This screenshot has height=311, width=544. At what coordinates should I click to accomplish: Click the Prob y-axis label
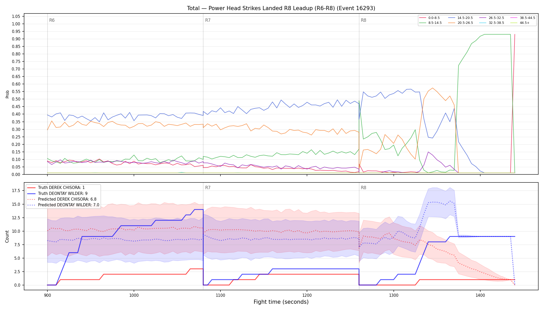click(7, 94)
